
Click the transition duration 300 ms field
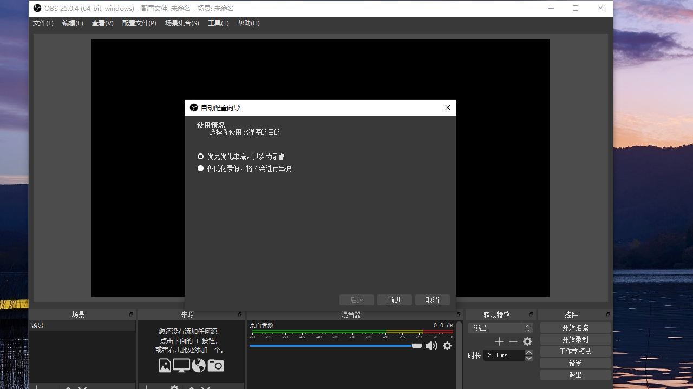[504, 355]
